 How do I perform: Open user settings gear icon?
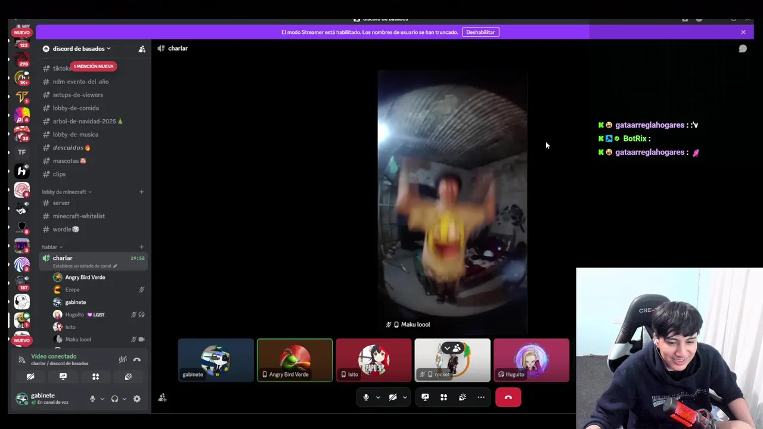[137, 399]
